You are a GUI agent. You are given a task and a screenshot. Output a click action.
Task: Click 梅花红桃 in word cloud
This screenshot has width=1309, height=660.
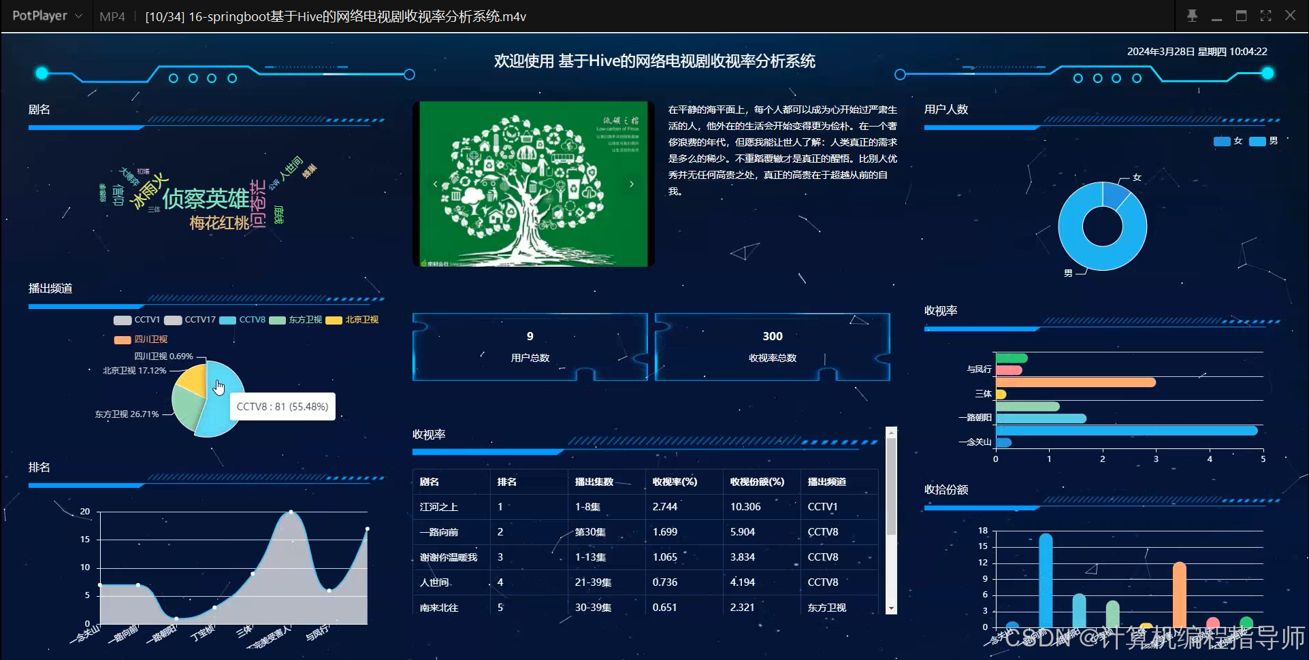coord(219,223)
